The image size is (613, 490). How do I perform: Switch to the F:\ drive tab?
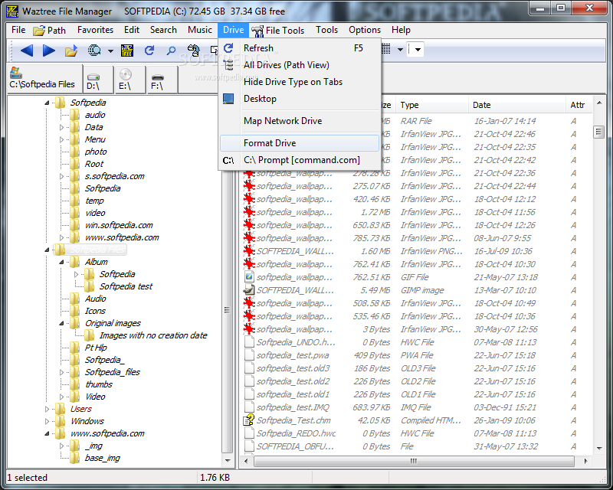[x=162, y=79]
